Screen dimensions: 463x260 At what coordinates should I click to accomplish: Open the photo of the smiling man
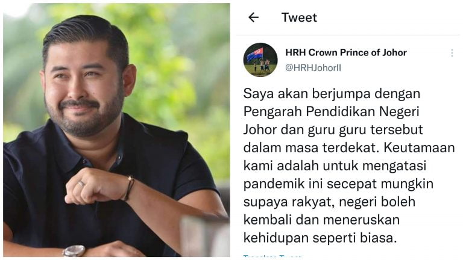point(116,130)
